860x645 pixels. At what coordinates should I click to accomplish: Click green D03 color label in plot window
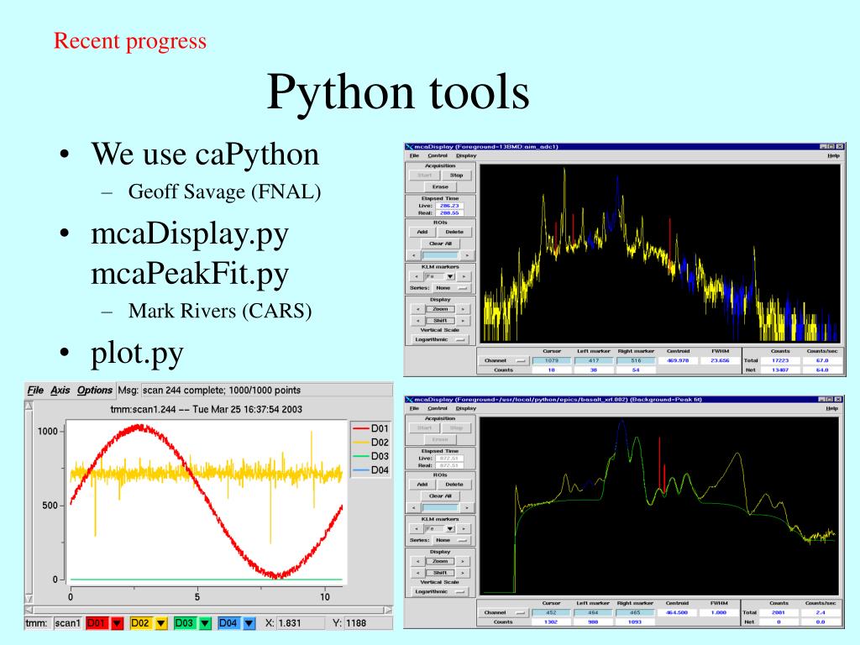click(186, 624)
